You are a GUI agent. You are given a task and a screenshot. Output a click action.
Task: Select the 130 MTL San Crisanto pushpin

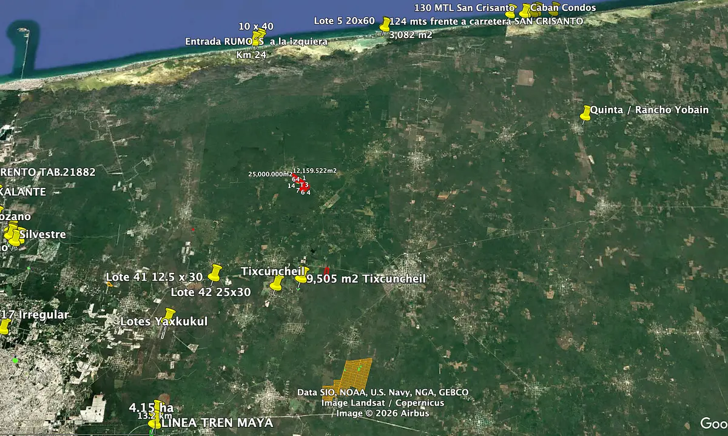point(510,11)
